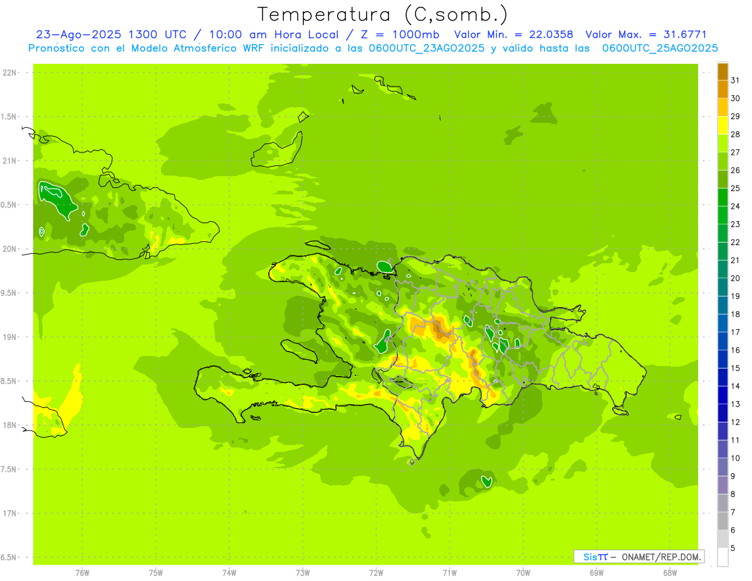
Task: Click the "70W" longitude label
Action: click(x=523, y=573)
